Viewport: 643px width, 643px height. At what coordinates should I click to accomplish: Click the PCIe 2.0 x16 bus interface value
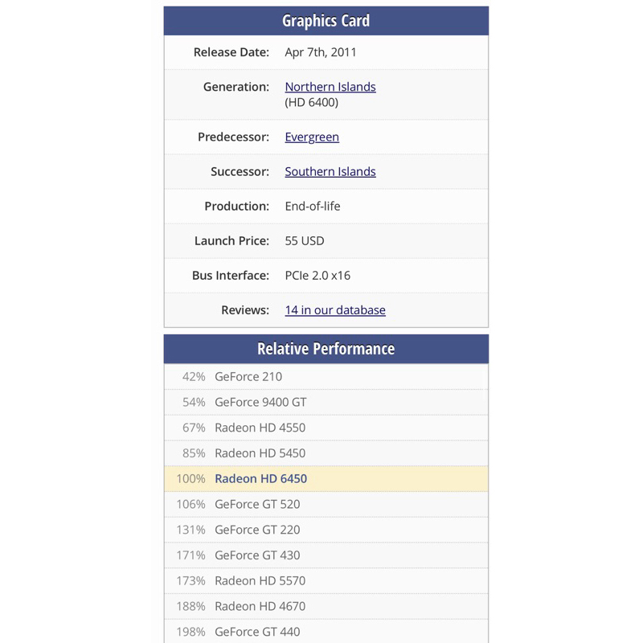click(317, 276)
